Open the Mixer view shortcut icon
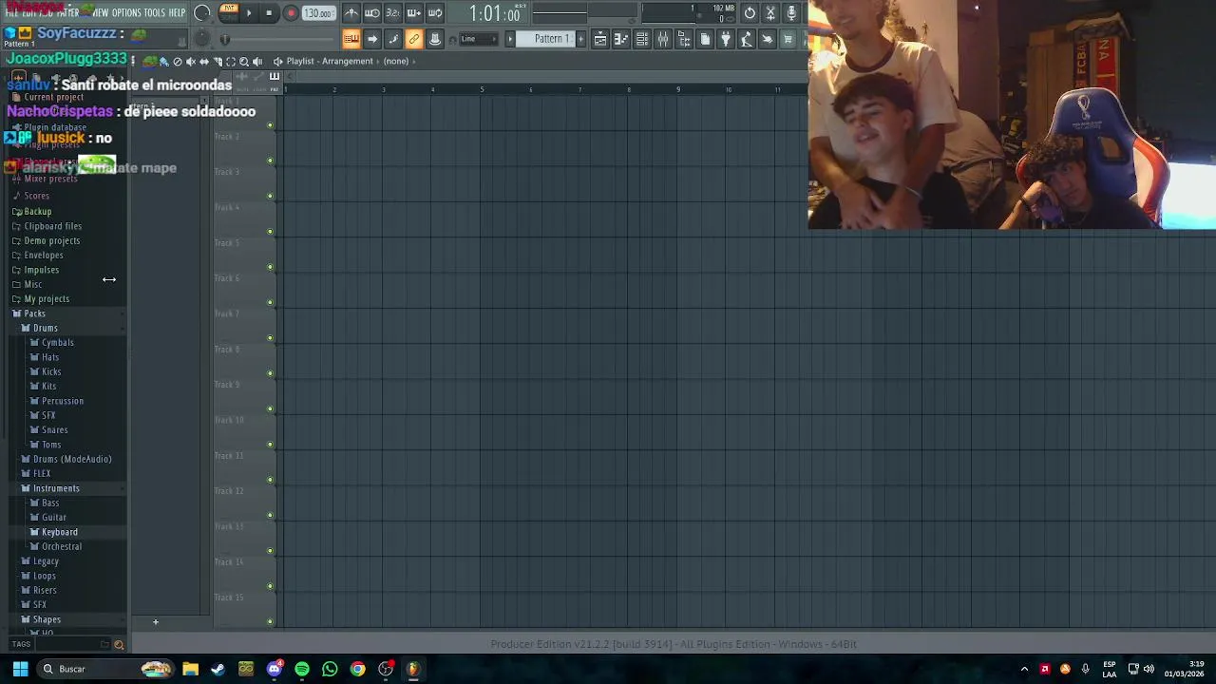Image resolution: width=1216 pixels, height=684 pixels. pyautogui.click(x=663, y=39)
